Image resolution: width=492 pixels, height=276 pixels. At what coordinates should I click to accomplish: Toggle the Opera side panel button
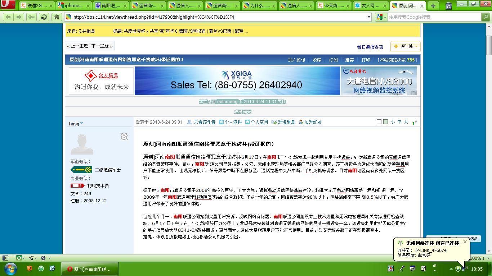pos(5,258)
